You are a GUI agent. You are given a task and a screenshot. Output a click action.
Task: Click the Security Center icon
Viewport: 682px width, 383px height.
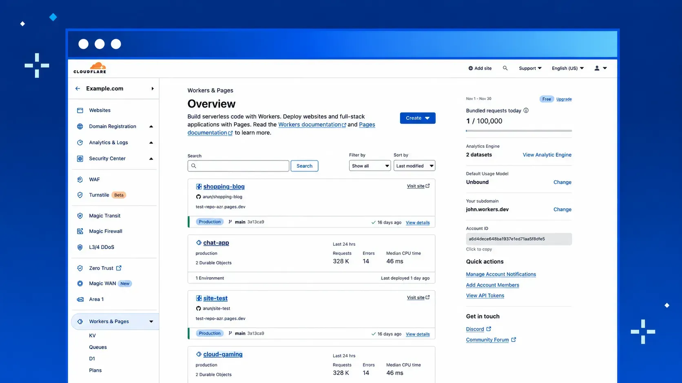pos(80,158)
